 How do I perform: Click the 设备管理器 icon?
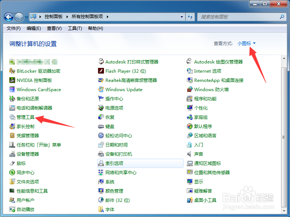coord(12,154)
